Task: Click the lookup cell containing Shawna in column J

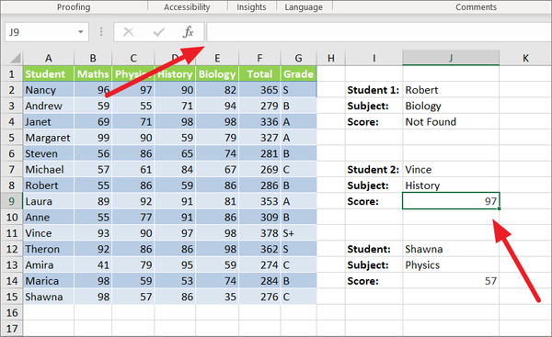Action: (451, 249)
